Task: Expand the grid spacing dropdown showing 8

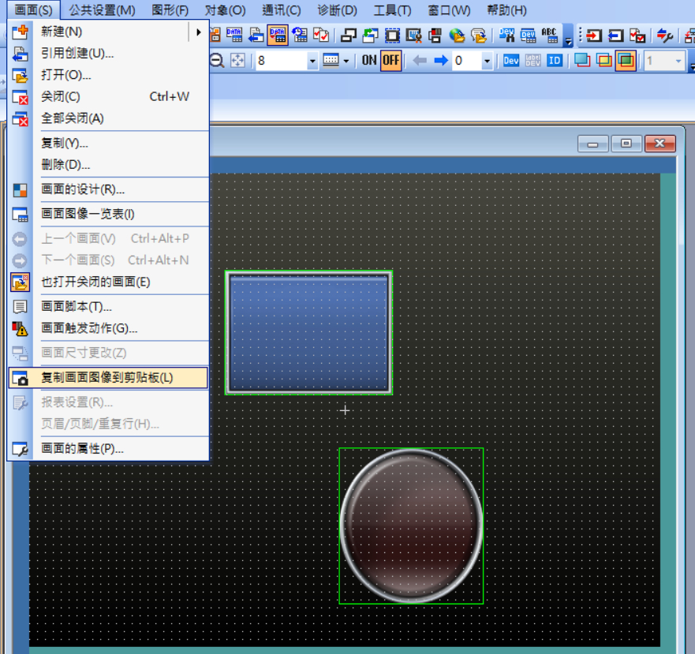Action: 312,61
